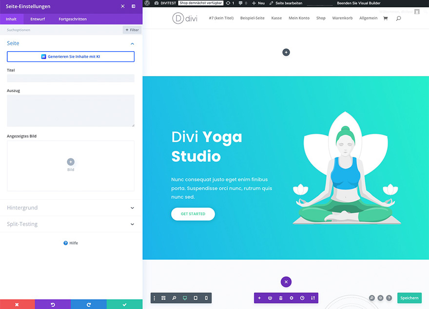
Task: Switch to the Entwurf tab
Action: coord(38,19)
